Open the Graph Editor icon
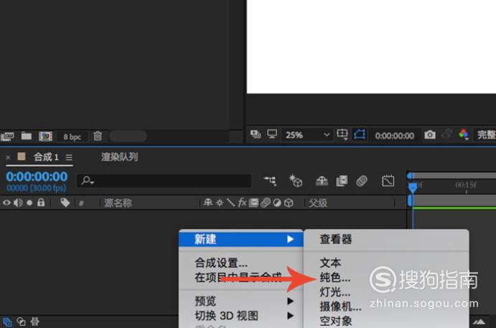The height and width of the screenshot is (328, 496). [x=388, y=181]
